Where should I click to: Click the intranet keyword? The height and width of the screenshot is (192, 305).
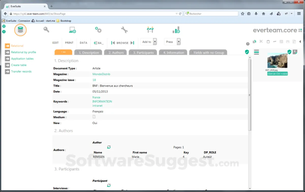[98, 106]
